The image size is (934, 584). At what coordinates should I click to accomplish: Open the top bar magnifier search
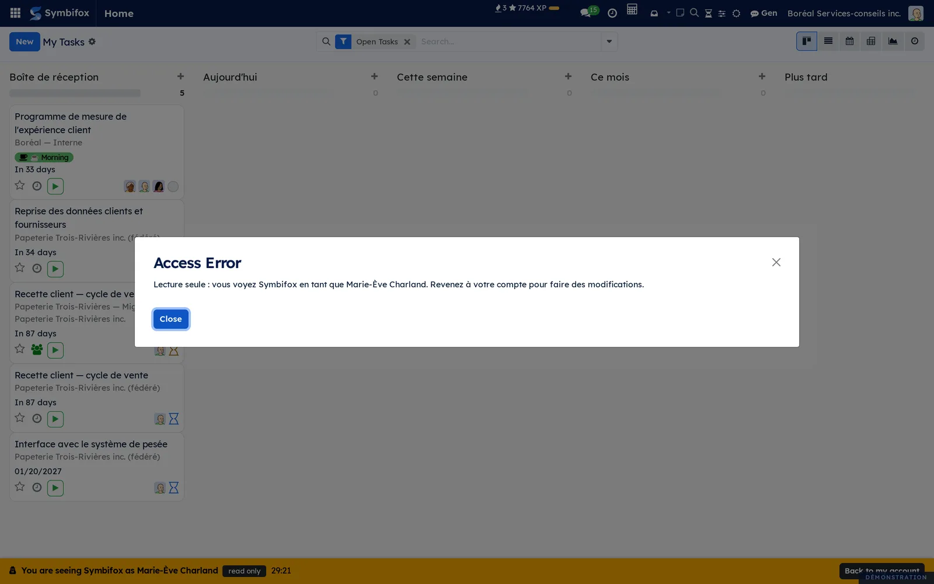point(694,12)
